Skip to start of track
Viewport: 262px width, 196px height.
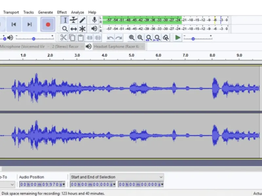(14, 24)
